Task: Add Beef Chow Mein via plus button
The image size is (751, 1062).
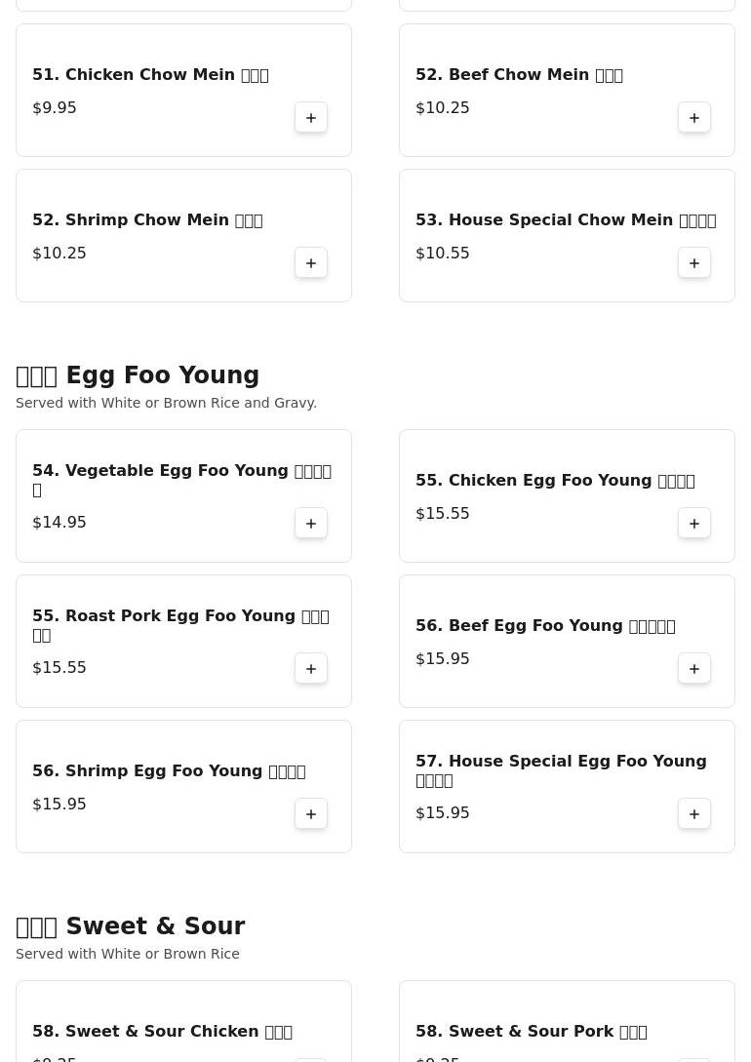Action: pos(694,117)
